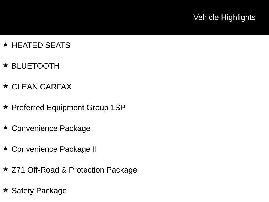The image size is (269, 202).
Task: Click the star beside HEATED SEATS
Action: [x=6, y=45]
